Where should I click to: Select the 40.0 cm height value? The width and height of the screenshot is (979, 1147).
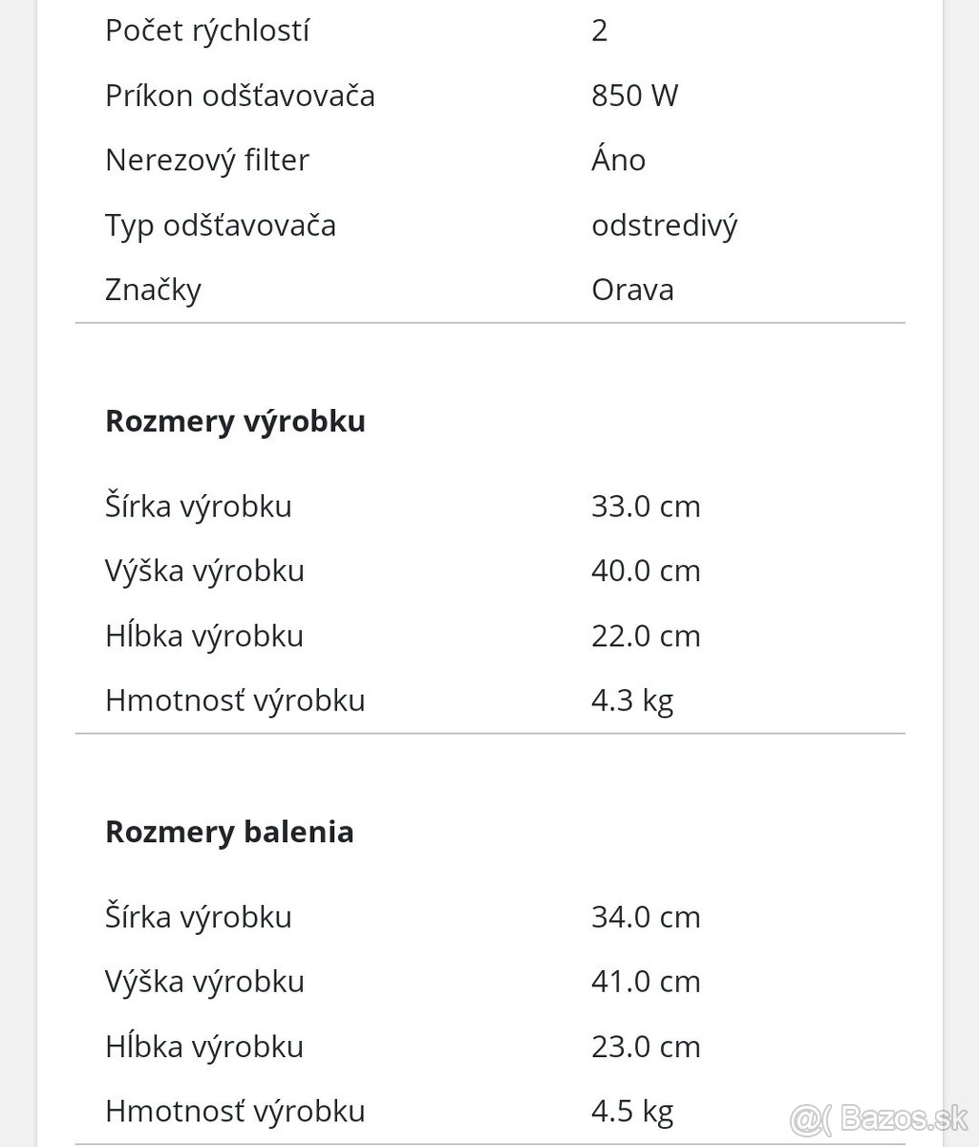click(x=646, y=571)
